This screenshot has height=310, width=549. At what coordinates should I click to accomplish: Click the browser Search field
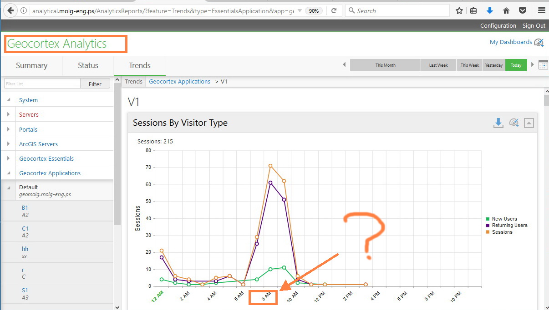click(397, 10)
